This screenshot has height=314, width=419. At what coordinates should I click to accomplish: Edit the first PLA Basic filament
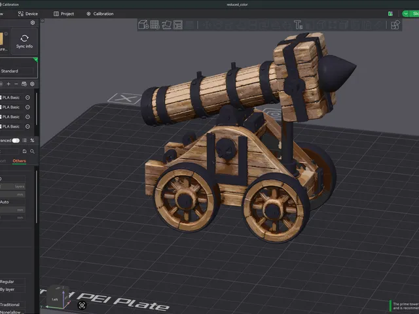click(x=27, y=97)
